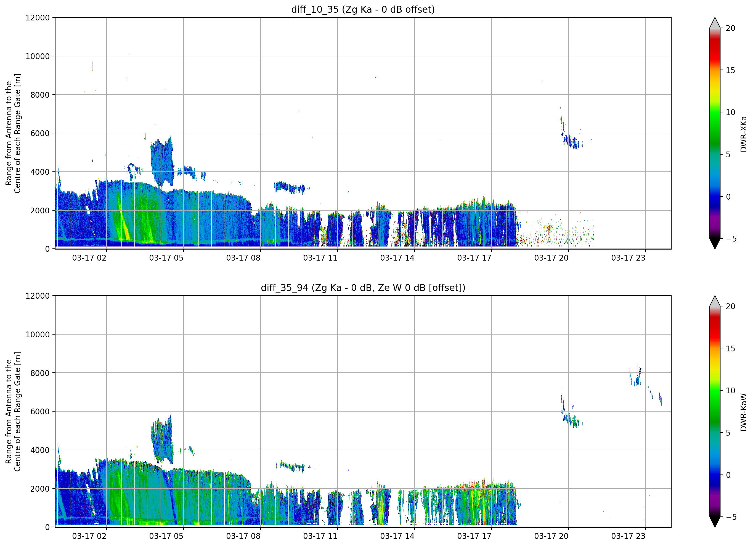This screenshot has width=753, height=546.
Task: Click the DWR-XKa colorbar label
Action: (743, 134)
